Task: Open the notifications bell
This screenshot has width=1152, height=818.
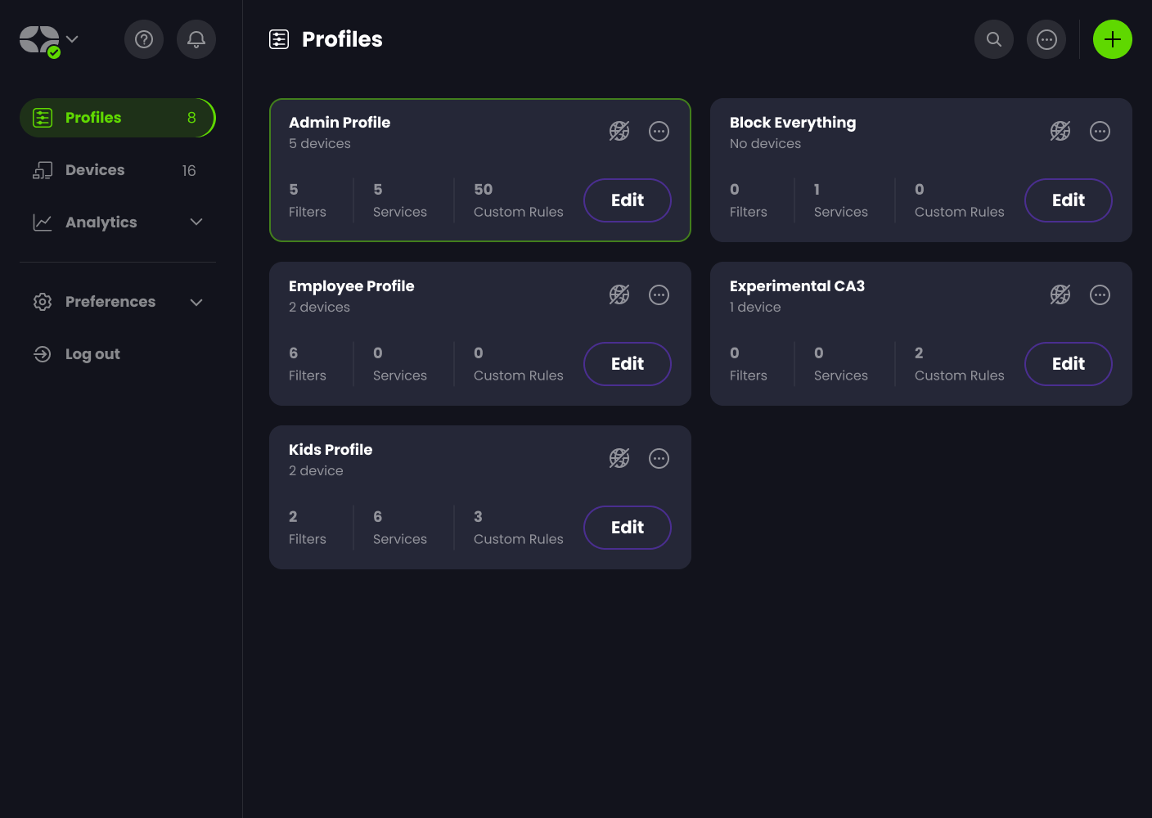Action: pos(196,39)
